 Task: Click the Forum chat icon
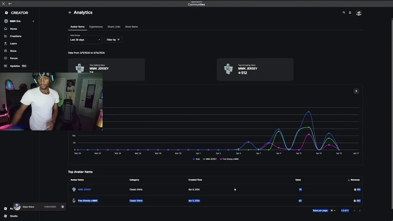[6, 58]
